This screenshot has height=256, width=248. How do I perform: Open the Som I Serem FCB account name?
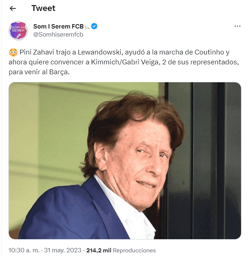[x=58, y=26]
